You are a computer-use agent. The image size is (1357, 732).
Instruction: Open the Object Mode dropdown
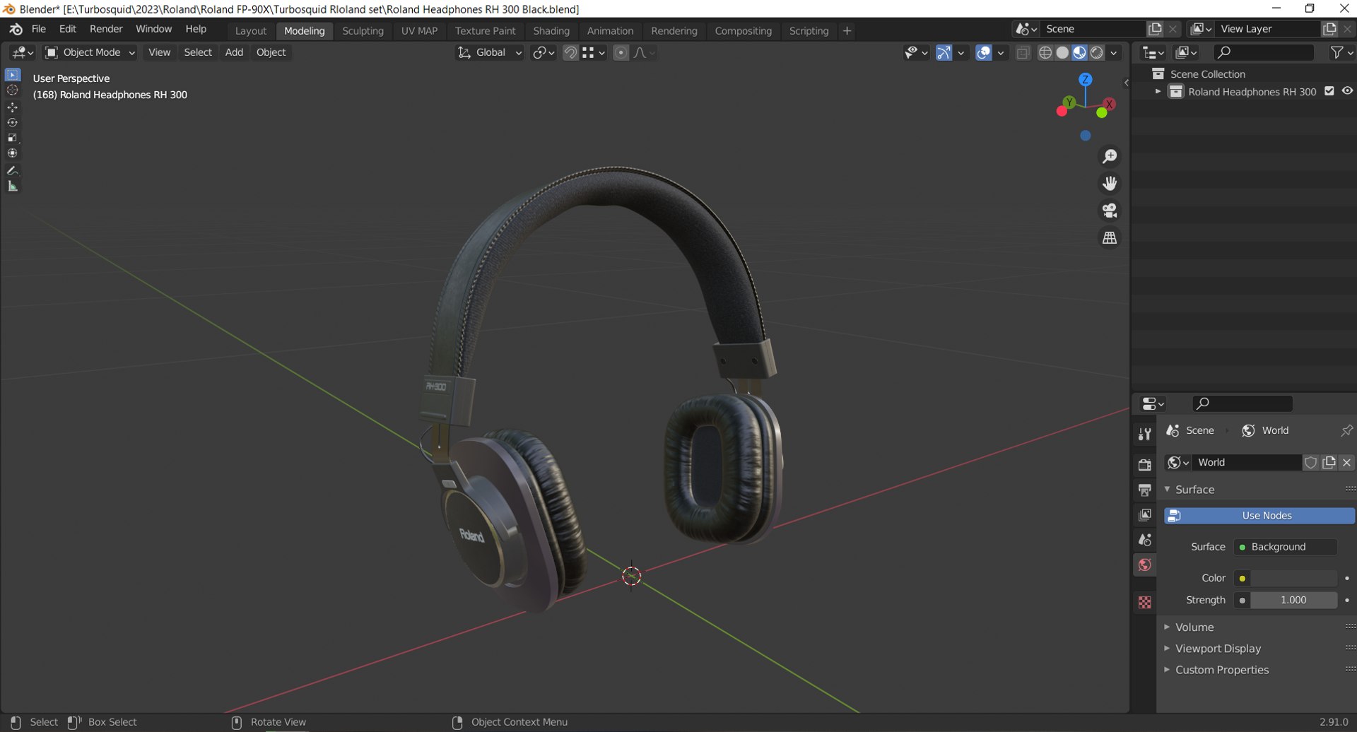90,52
